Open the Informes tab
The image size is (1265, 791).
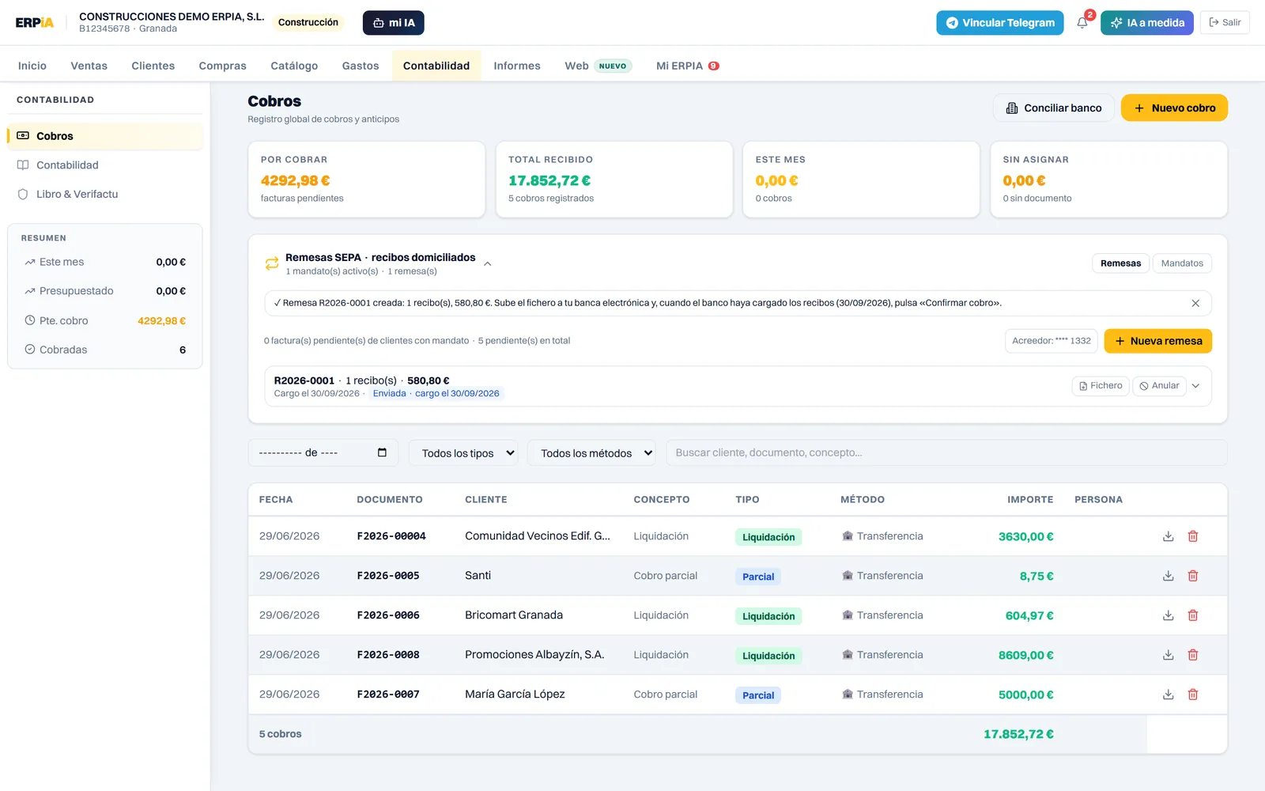[x=517, y=66]
